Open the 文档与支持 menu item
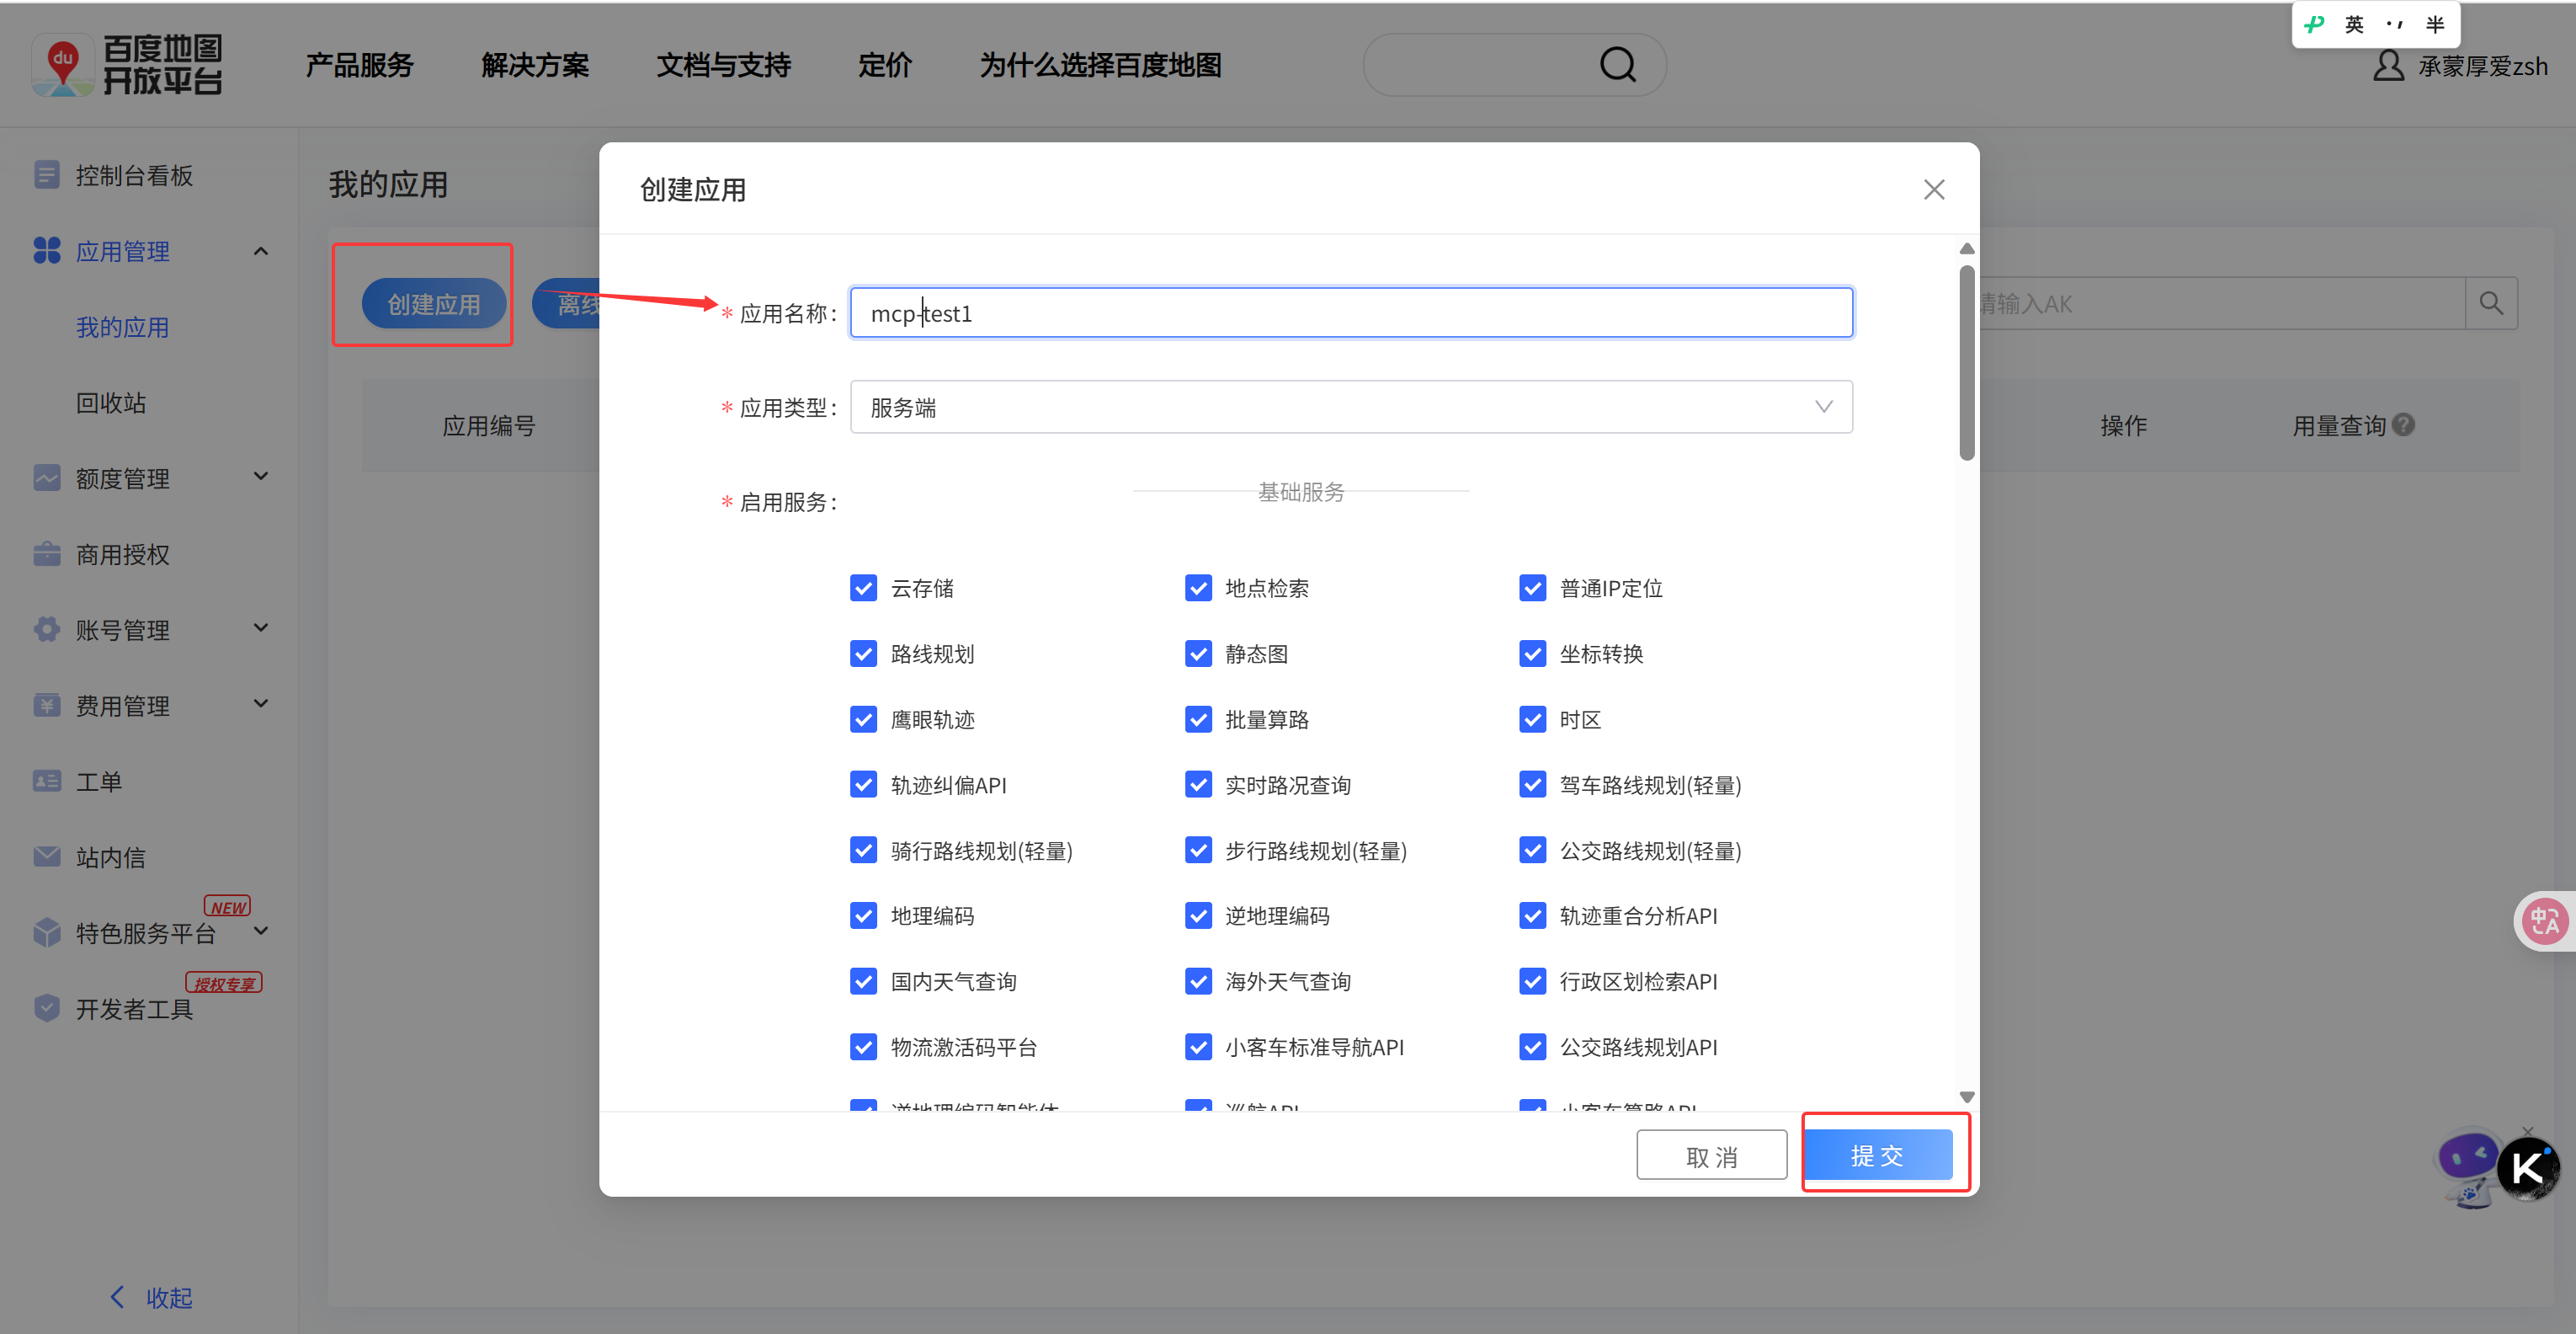 723,66
